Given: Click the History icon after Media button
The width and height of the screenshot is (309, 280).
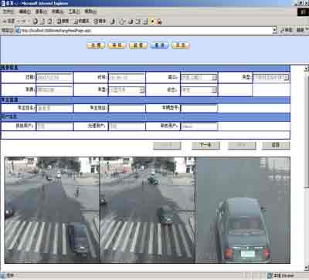Looking at the screenshot, I should (113, 22).
